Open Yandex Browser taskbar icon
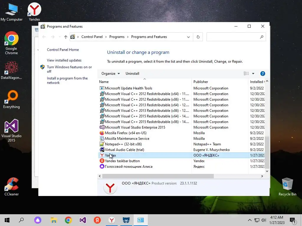 (x=112, y=220)
